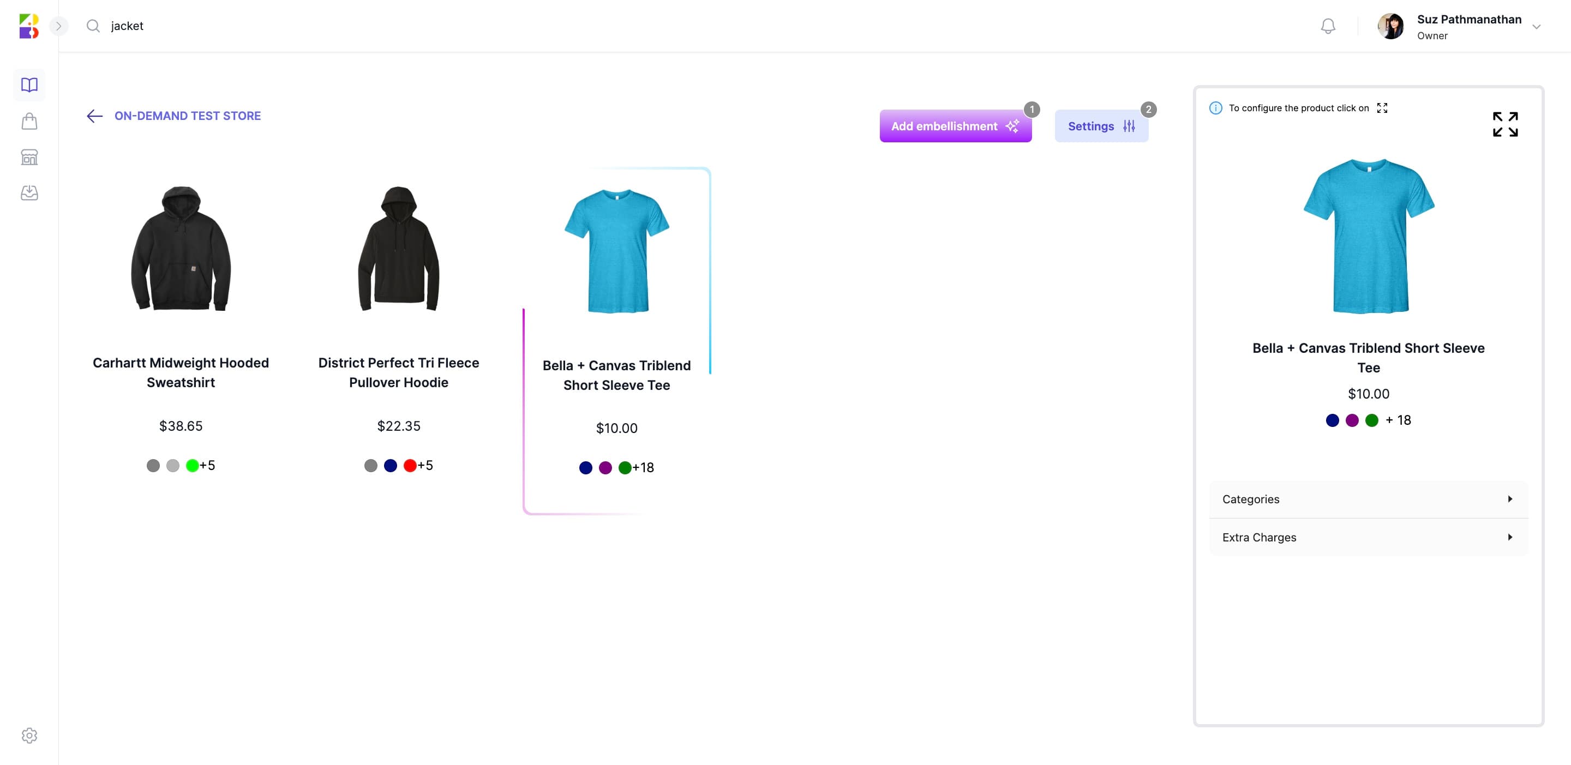
Task: Pick purple swatch in side product panel
Action: tap(1352, 420)
